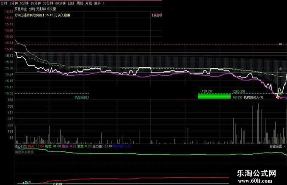Image resolution: width=287 pixels, height=185 pixels.
Task: Click the 今日强势有效突破 message text
Action: coord(29,15)
